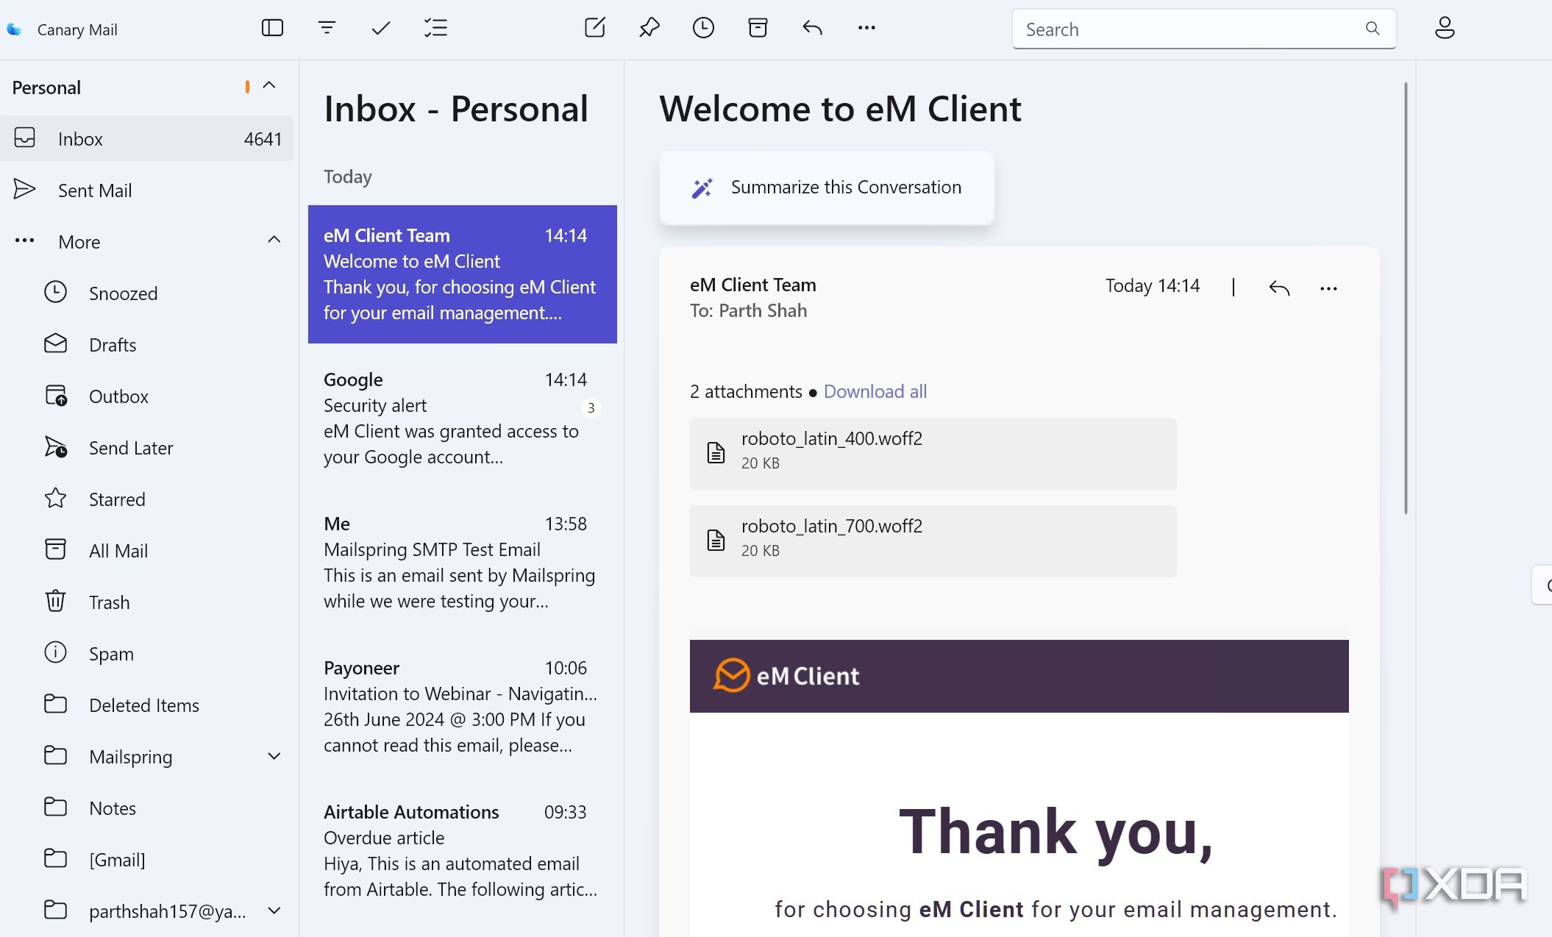This screenshot has height=937, width=1552.
Task: Compose a new email
Action: click(594, 28)
